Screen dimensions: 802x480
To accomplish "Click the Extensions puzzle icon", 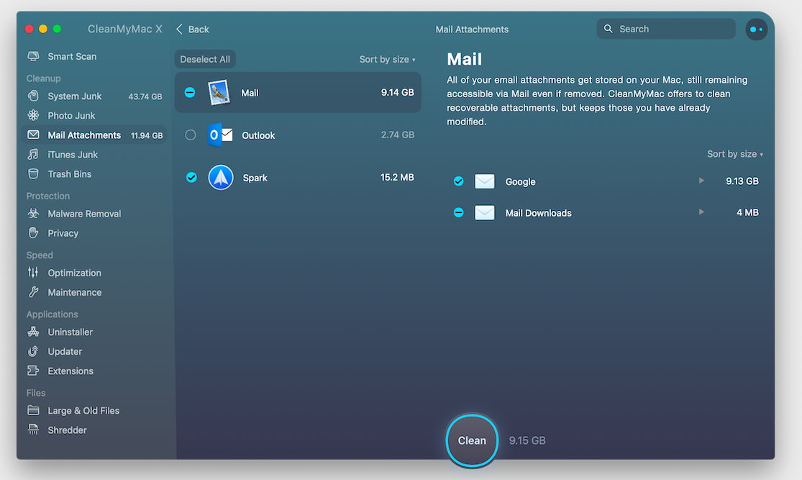I will pos(33,371).
